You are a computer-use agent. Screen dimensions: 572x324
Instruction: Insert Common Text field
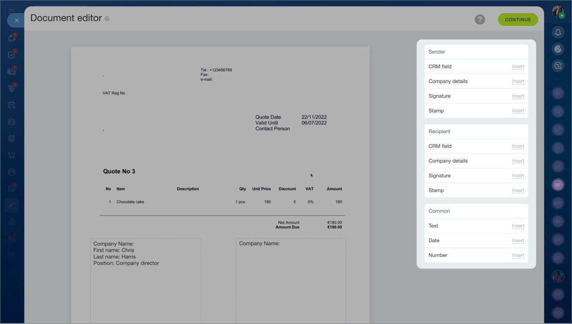(518, 226)
